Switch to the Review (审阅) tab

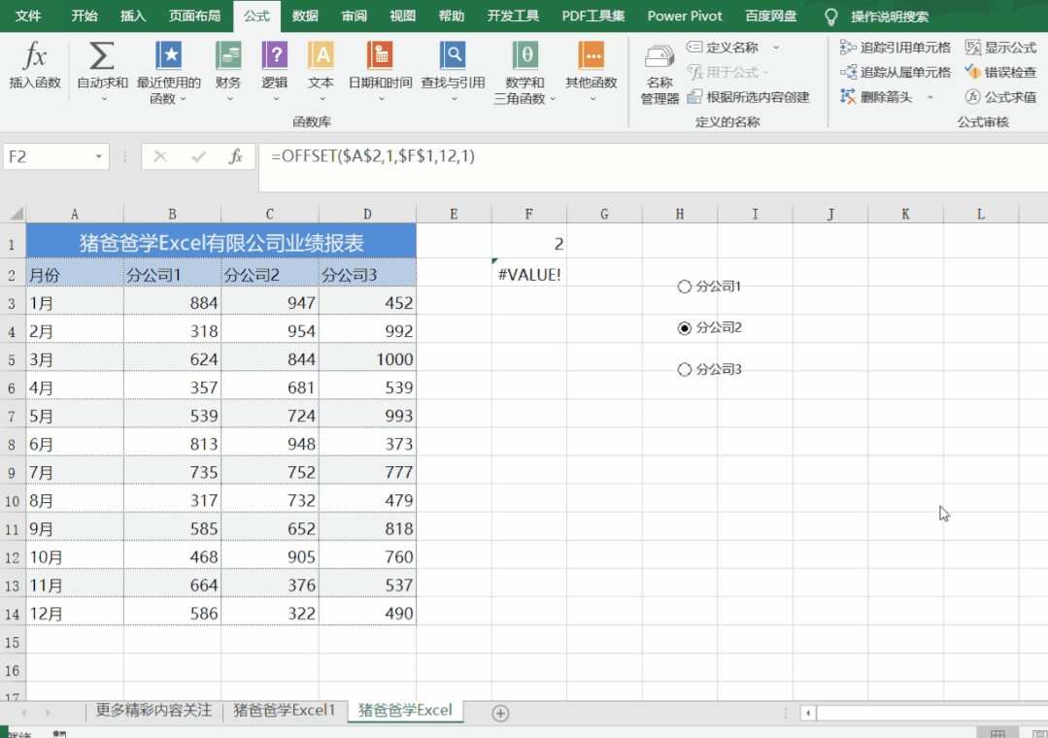(x=354, y=17)
